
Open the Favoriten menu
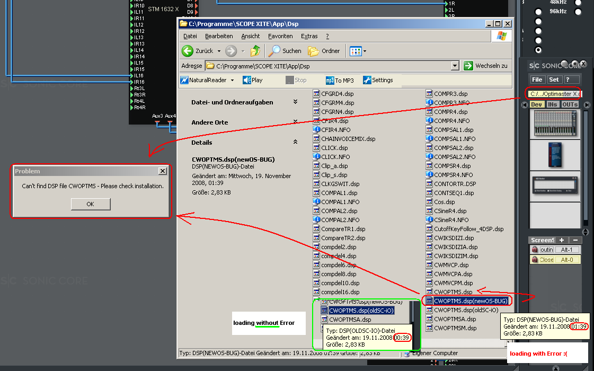pos(280,36)
